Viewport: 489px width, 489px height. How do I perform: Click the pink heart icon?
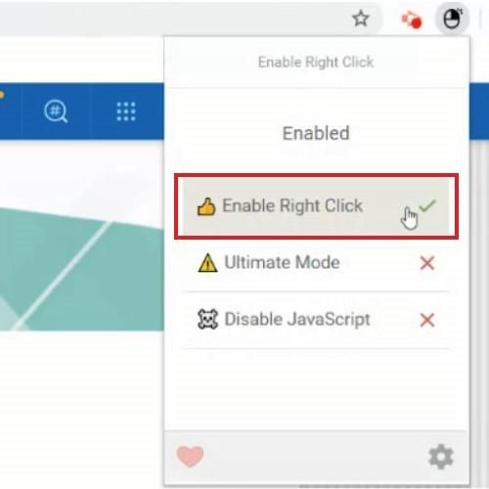pos(190,456)
